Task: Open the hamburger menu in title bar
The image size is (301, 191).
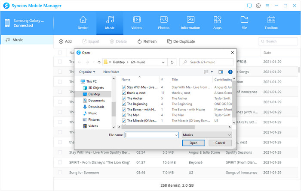Action: coord(267,6)
